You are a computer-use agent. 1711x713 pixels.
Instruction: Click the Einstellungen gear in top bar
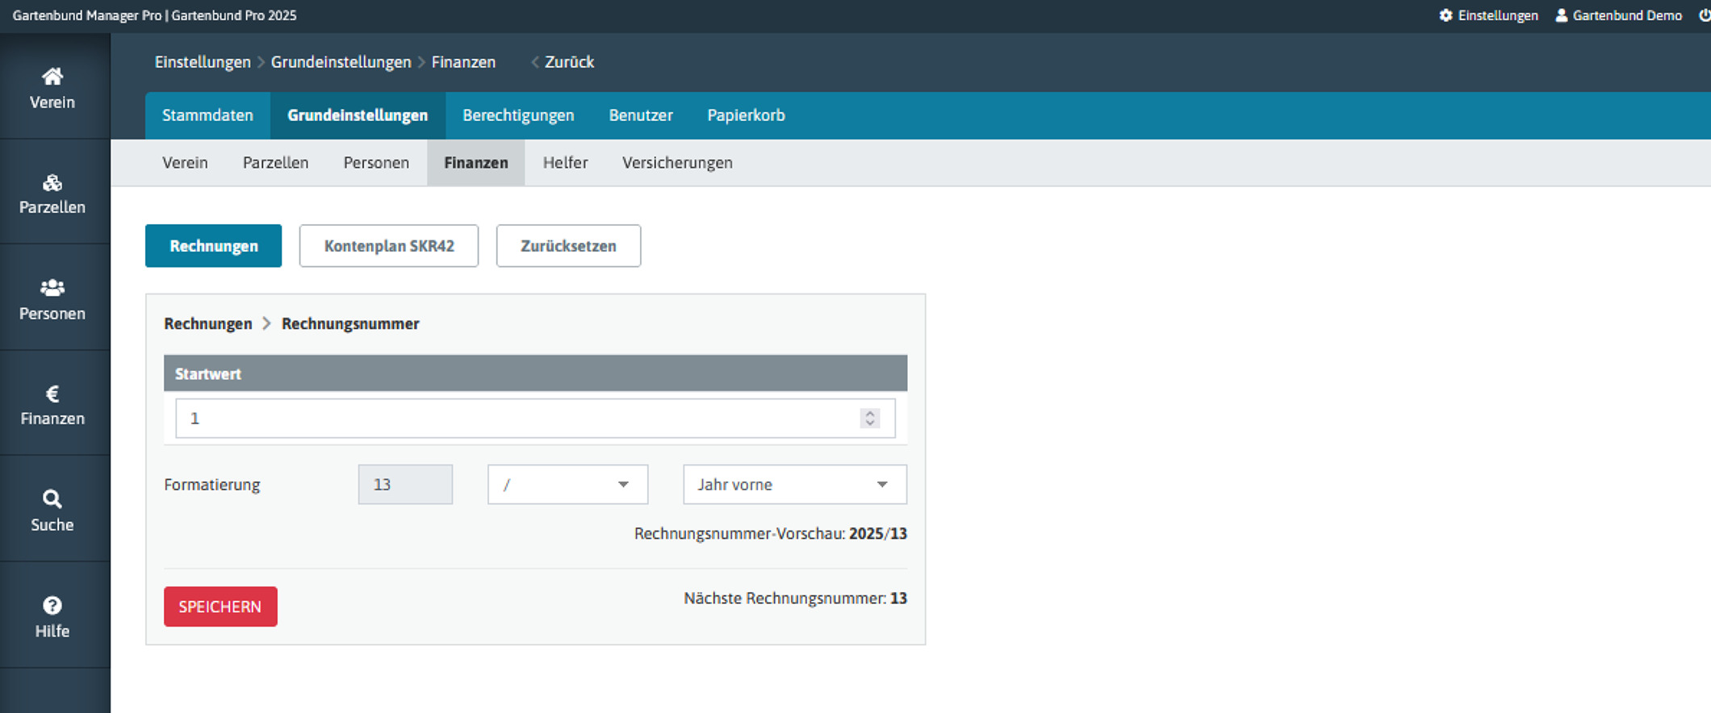click(x=1488, y=15)
